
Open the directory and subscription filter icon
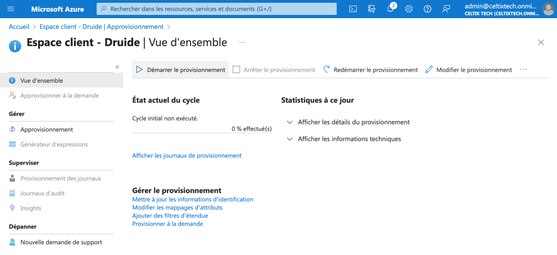(x=372, y=9)
